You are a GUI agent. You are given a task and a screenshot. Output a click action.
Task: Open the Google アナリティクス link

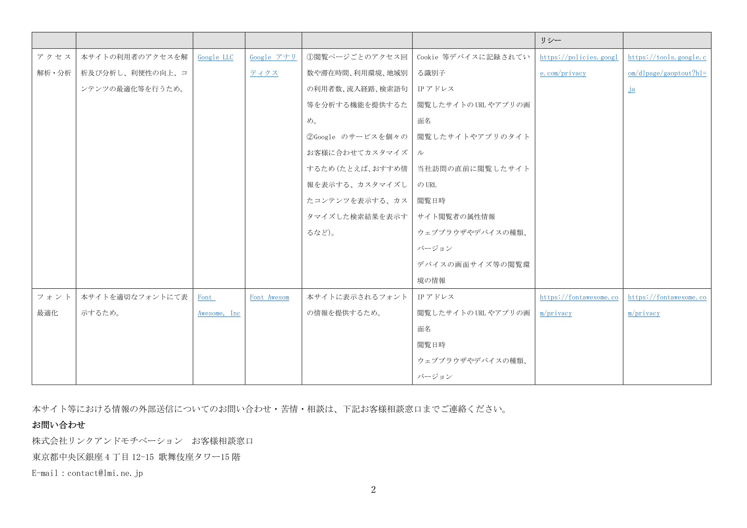273,65
